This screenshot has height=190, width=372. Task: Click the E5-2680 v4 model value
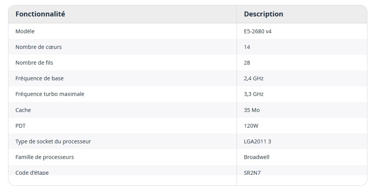click(258, 31)
